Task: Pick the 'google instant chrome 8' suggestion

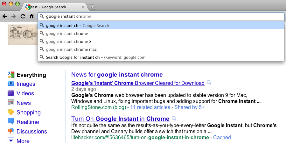Action: pos(161,42)
